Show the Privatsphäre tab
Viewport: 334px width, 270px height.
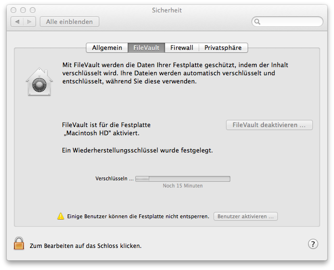coord(223,47)
